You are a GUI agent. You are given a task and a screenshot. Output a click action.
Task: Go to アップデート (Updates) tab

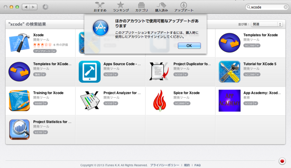[x=184, y=7]
